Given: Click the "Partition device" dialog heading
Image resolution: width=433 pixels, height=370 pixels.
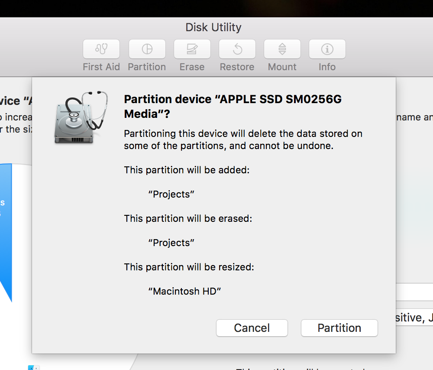Looking at the screenshot, I should 233,107.
